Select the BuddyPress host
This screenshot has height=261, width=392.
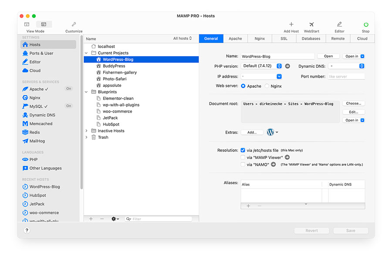pos(141,66)
